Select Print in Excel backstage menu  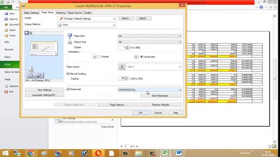[10, 65]
